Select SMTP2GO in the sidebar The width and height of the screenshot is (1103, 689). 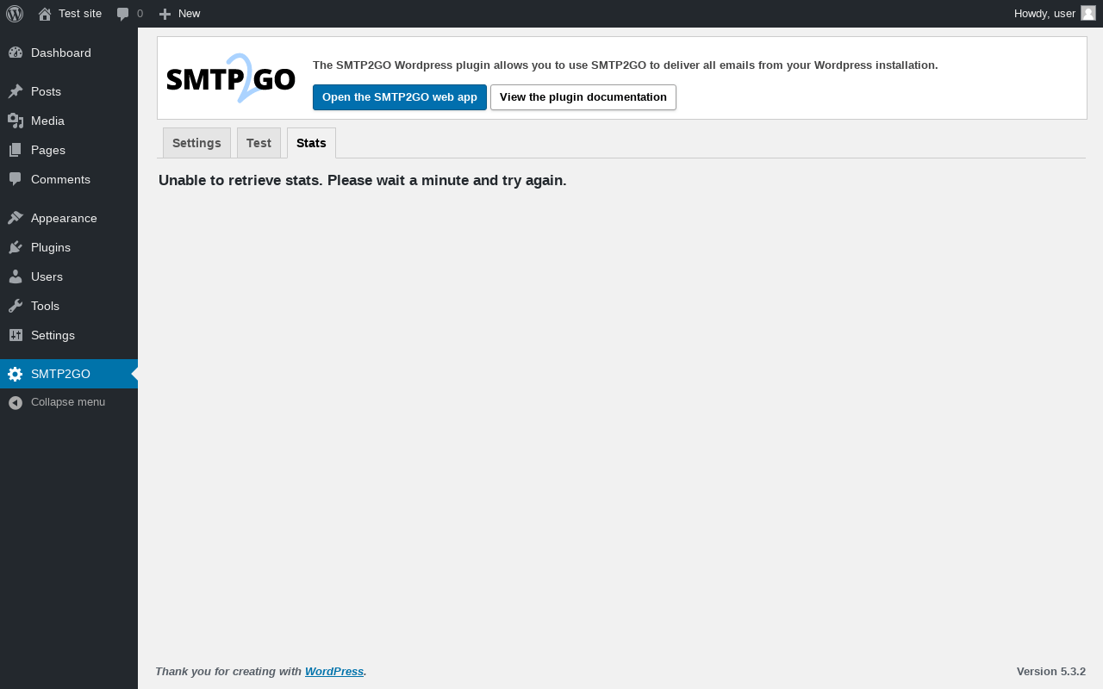click(69, 374)
